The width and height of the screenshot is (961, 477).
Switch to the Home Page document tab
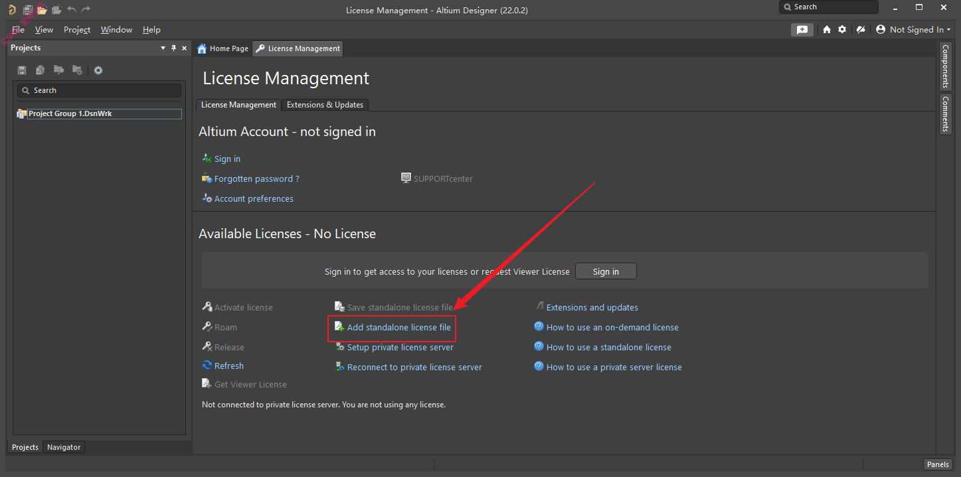pyautogui.click(x=223, y=48)
